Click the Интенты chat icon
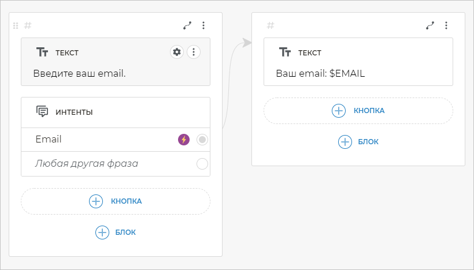The height and width of the screenshot is (270, 474). coord(42,112)
